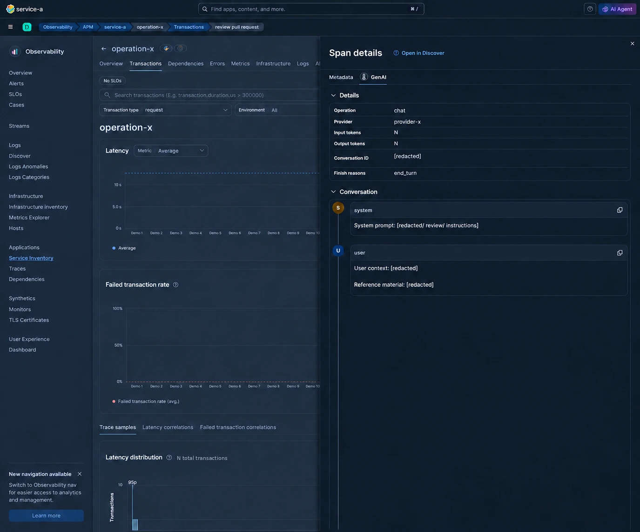Open the Metrics tab
This screenshot has width=640, height=532.
point(240,64)
